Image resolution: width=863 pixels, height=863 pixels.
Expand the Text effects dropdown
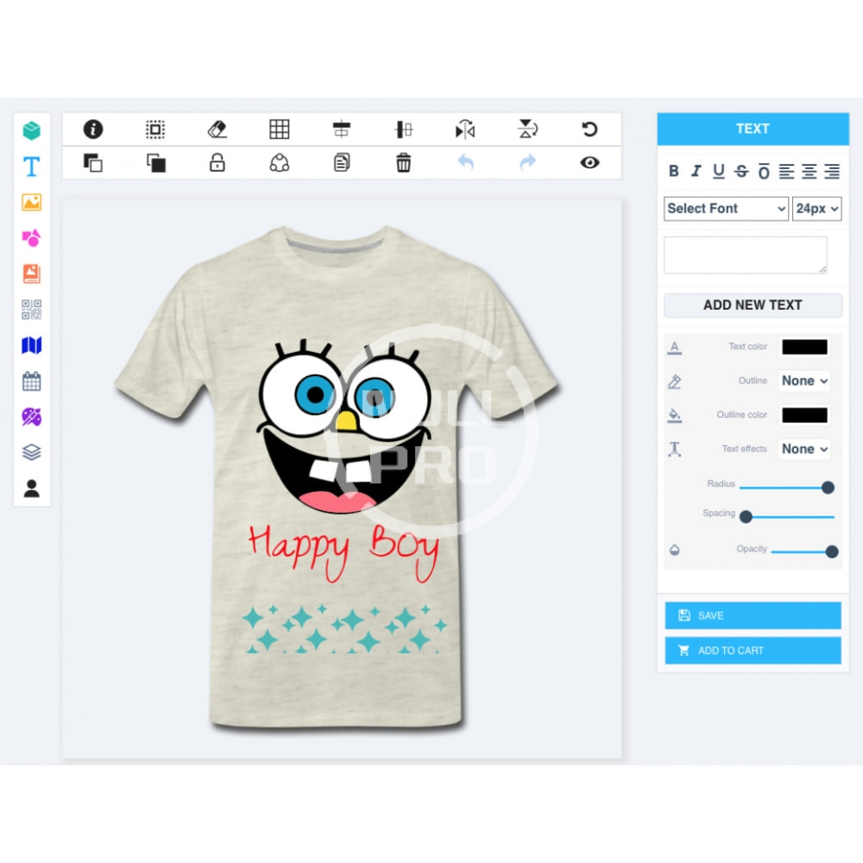coord(804,449)
